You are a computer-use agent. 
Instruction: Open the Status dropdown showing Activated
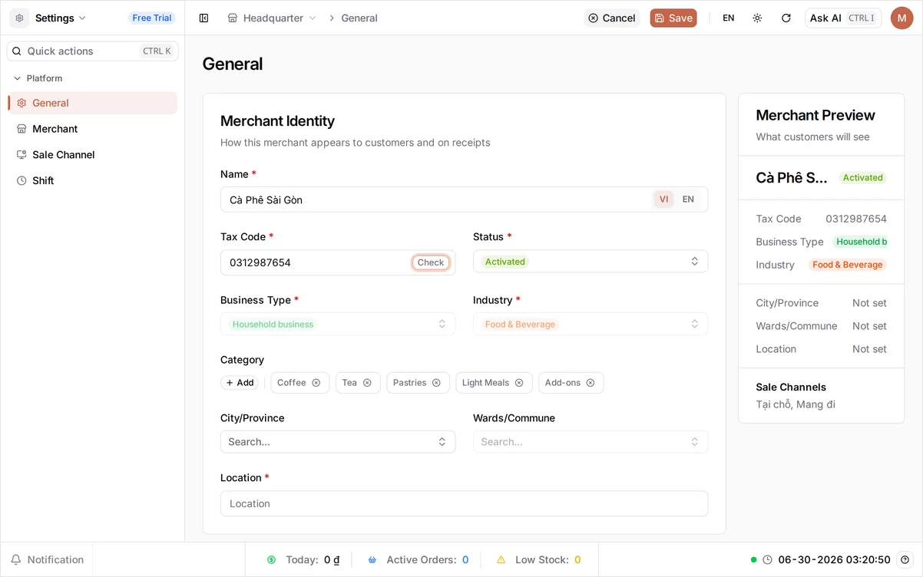pos(591,262)
